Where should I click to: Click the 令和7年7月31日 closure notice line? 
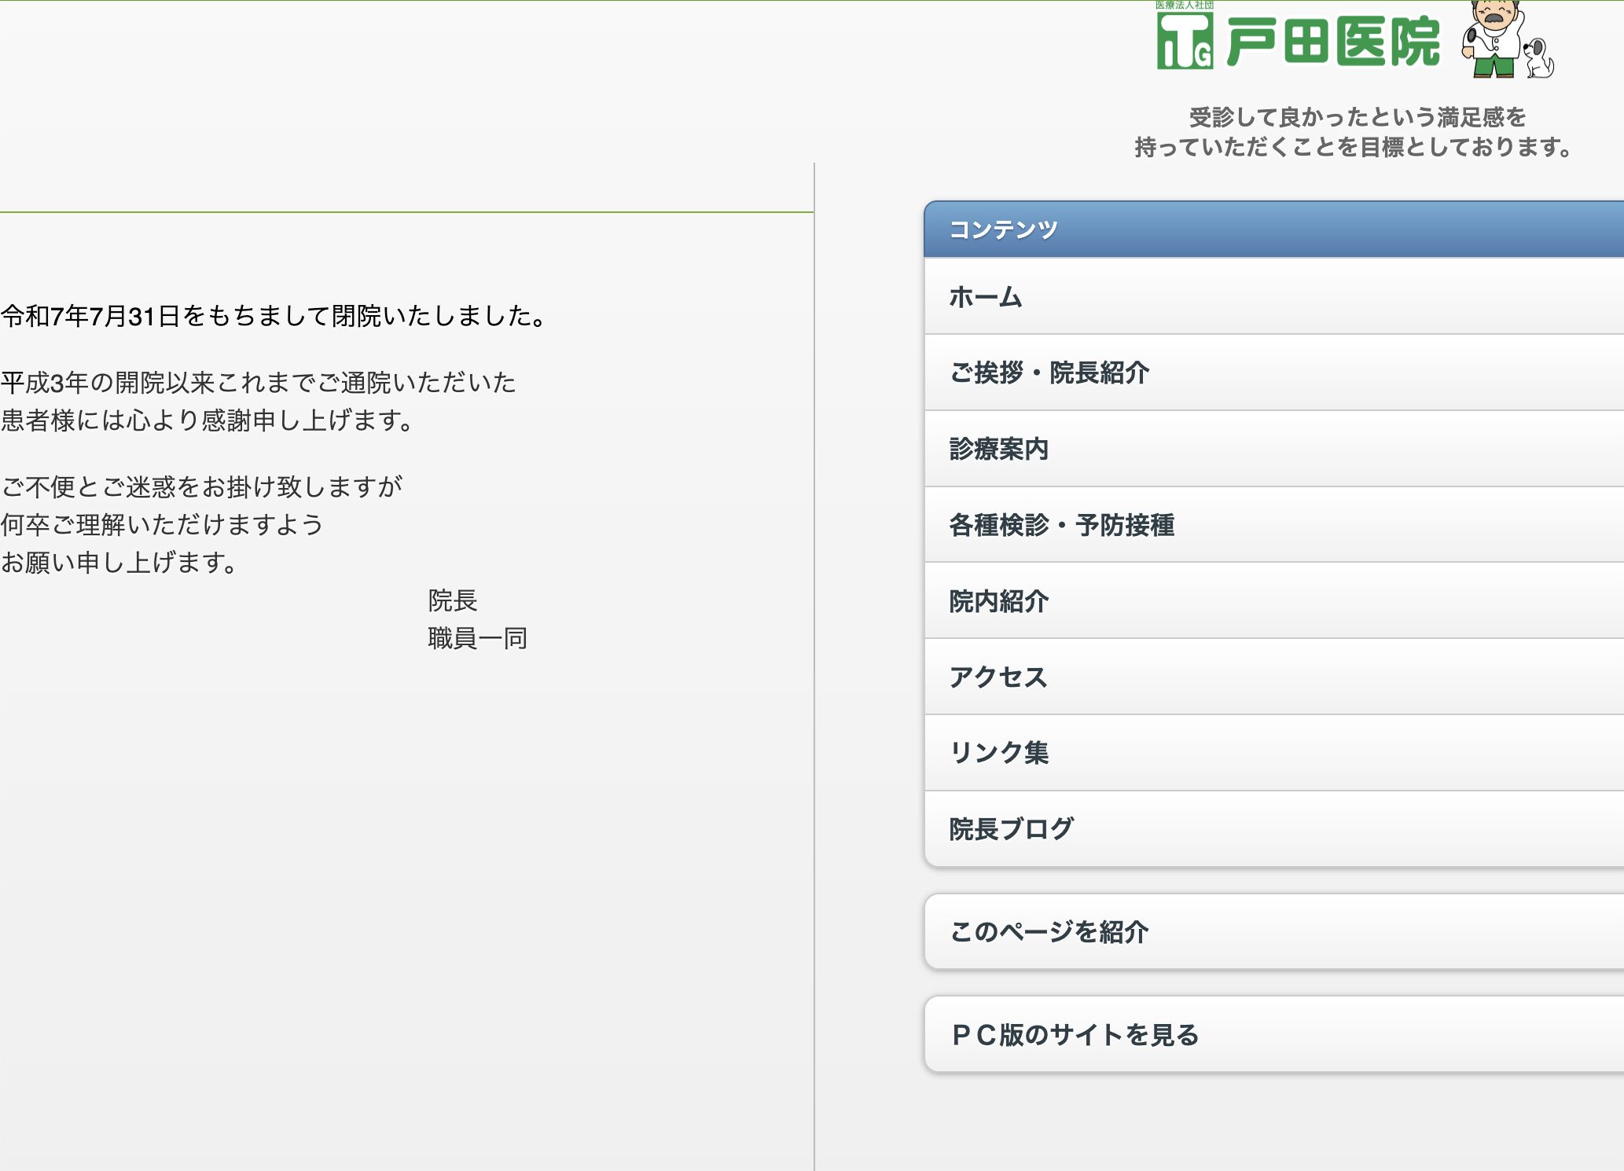(x=274, y=316)
